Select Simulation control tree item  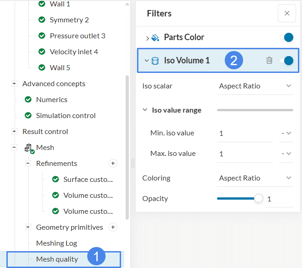click(x=65, y=115)
